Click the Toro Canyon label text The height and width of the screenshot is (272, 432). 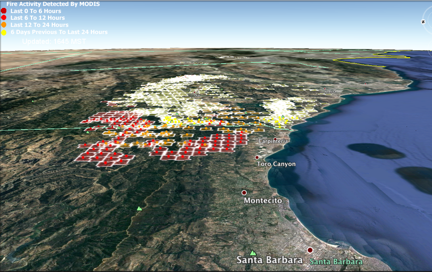coord(276,164)
